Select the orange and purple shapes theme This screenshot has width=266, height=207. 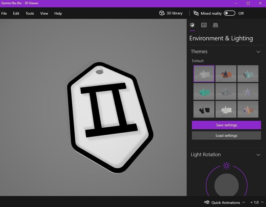248,109
